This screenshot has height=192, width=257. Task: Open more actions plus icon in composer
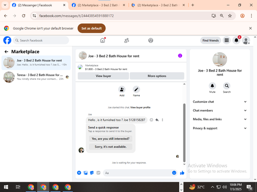[79, 173]
